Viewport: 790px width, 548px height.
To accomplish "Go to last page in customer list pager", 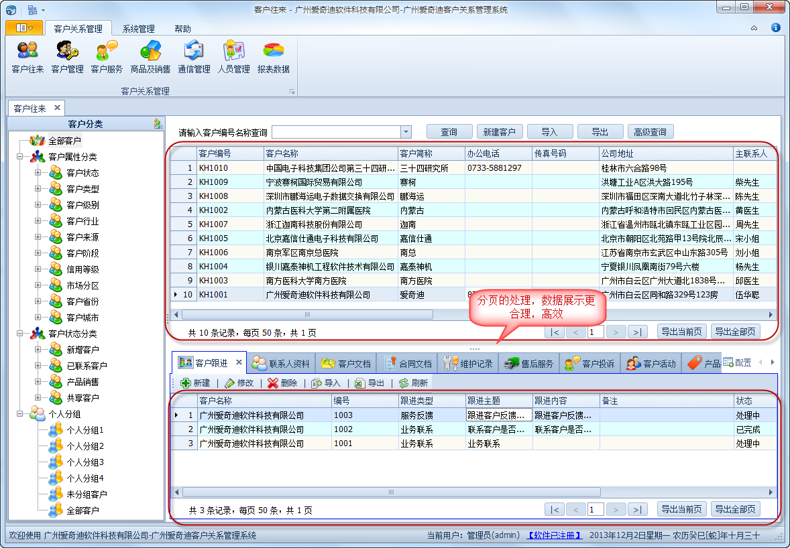I will click(637, 332).
